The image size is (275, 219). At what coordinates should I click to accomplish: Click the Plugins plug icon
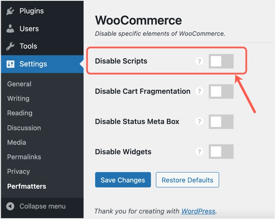[x=10, y=11]
